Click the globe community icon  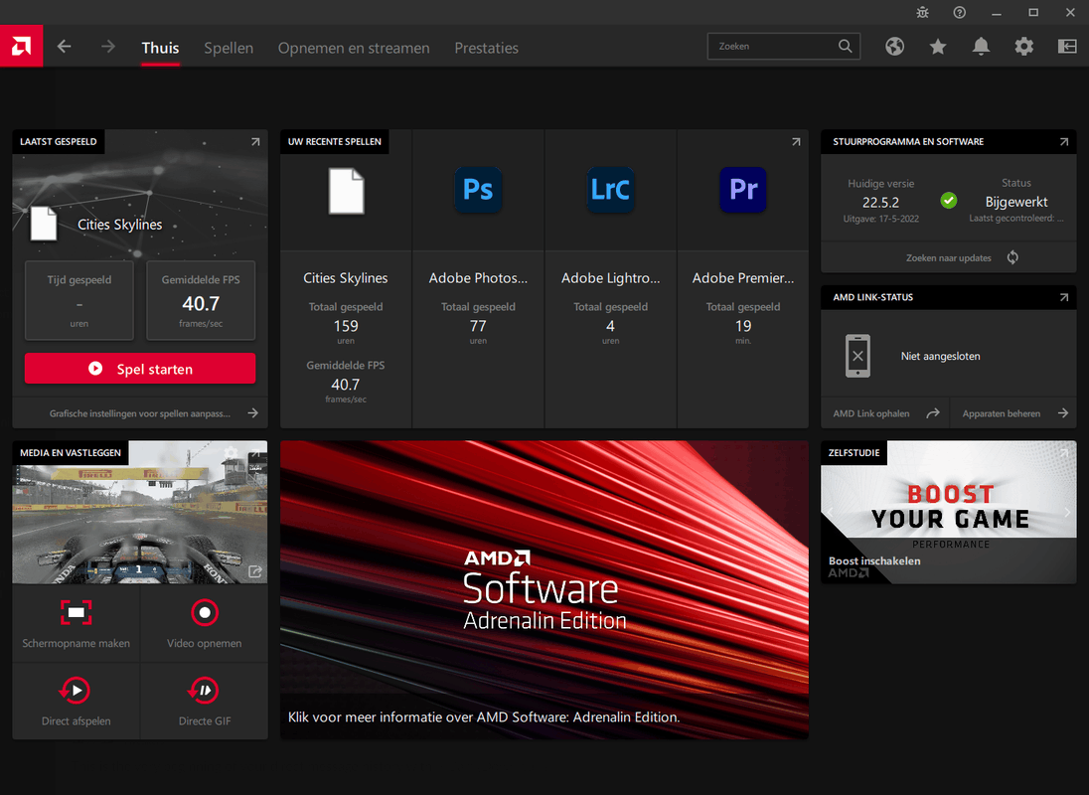tap(894, 46)
